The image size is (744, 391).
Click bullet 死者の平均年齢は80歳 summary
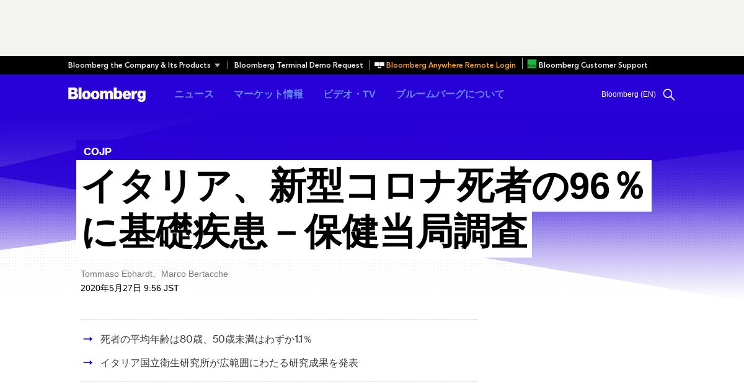tap(206, 339)
